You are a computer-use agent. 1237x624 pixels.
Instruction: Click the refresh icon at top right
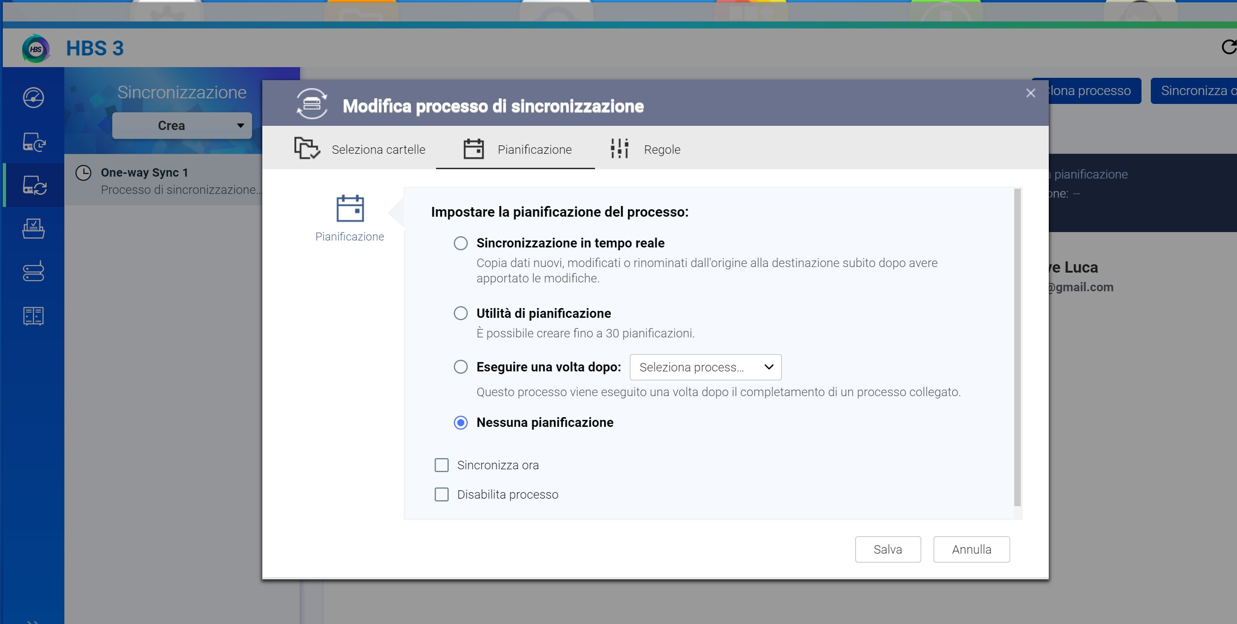click(1228, 47)
